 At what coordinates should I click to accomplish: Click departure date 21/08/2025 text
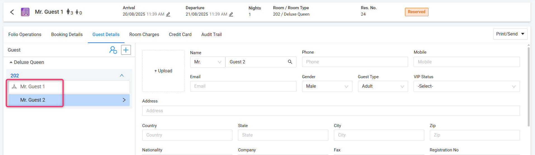coord(197,14)
